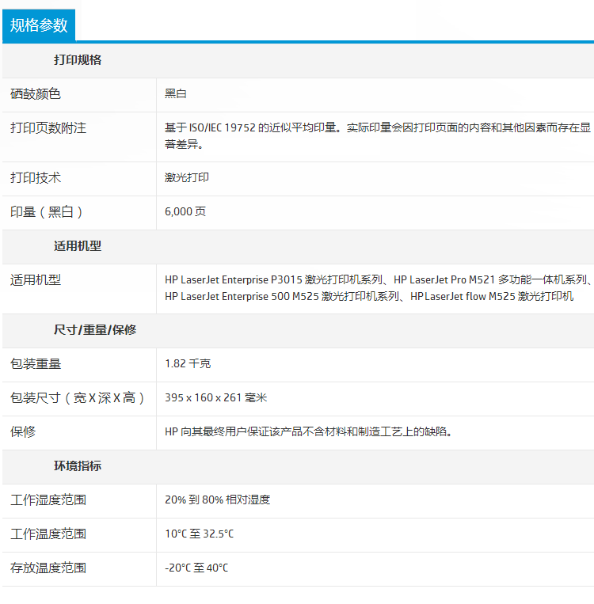Click the 工作湿度范围 label

tap(48, 500)
